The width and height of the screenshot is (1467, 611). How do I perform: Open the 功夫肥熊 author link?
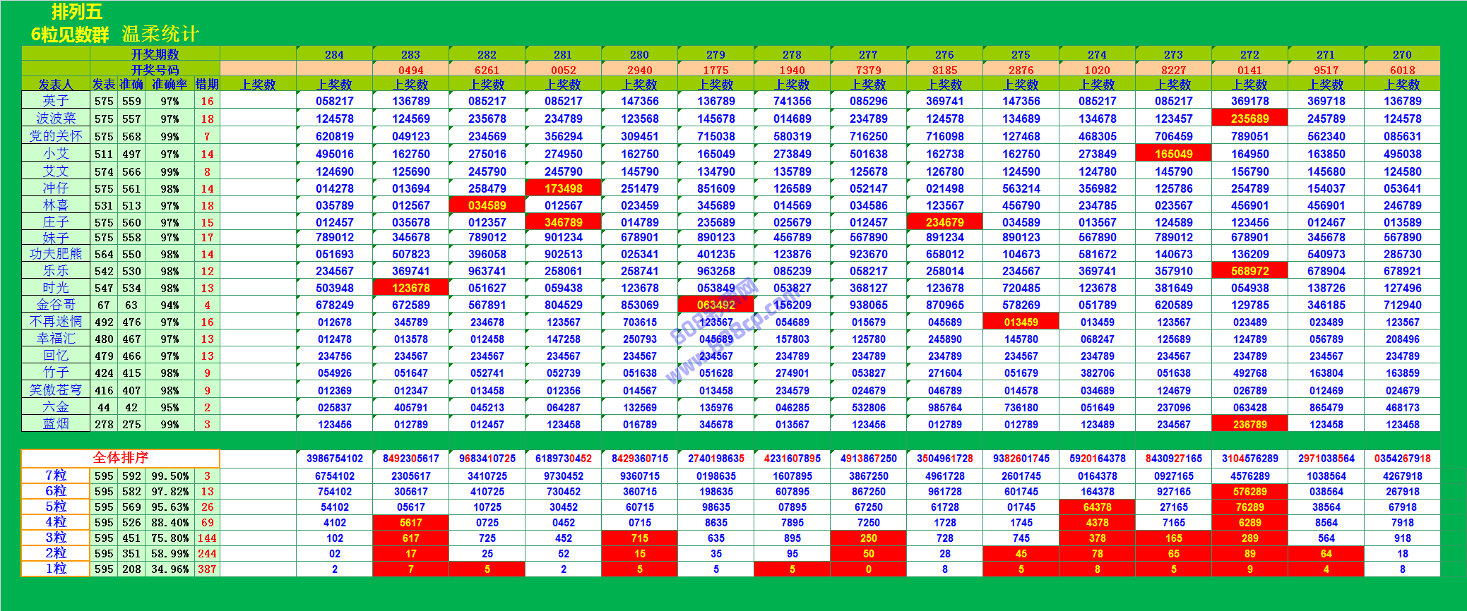(x=56, y=254)
